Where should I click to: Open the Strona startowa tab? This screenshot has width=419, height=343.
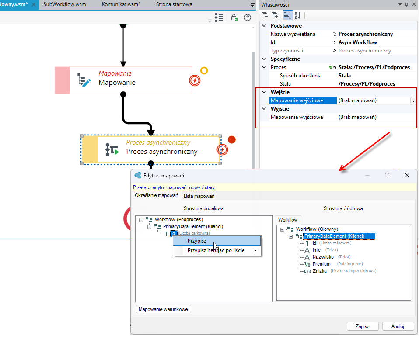click(174, 4)
